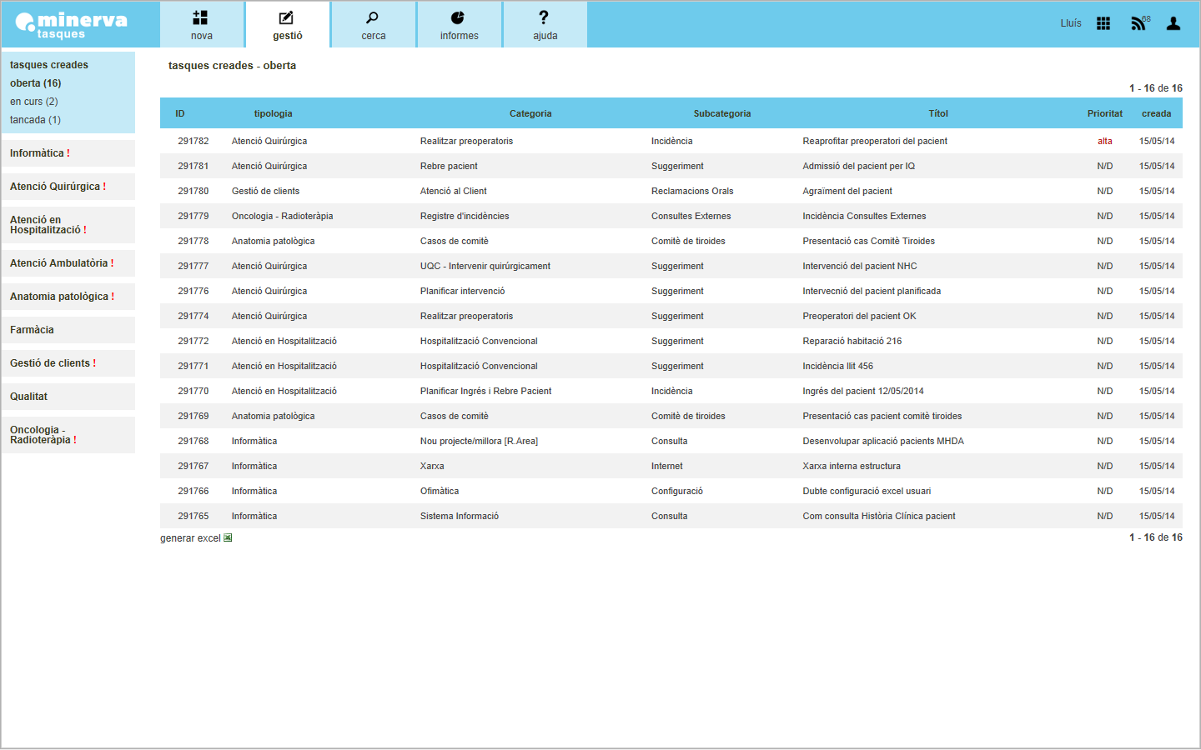This screenshot has width=1201, height=750.
Task: Click 'Sistema Informació' category cell
Action: [460, 516]
